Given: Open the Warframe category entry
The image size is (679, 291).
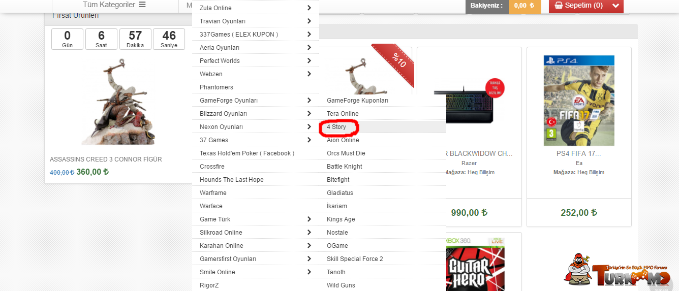Looking at the screenshot, I should pyautogui.click(x=256, y=192).
